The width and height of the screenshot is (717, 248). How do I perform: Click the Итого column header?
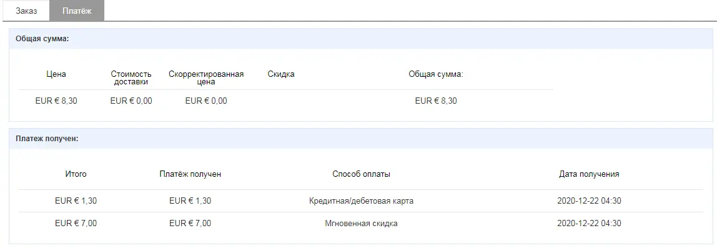(x=76, y=174)
